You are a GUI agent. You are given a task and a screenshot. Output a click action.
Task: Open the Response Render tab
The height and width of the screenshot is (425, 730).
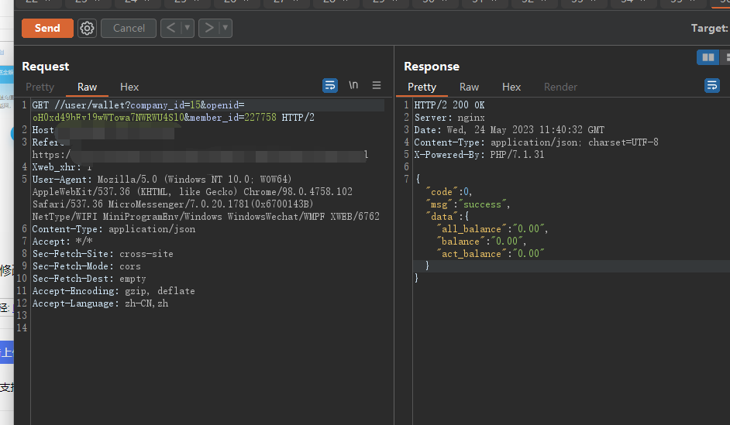coord(560,87)
